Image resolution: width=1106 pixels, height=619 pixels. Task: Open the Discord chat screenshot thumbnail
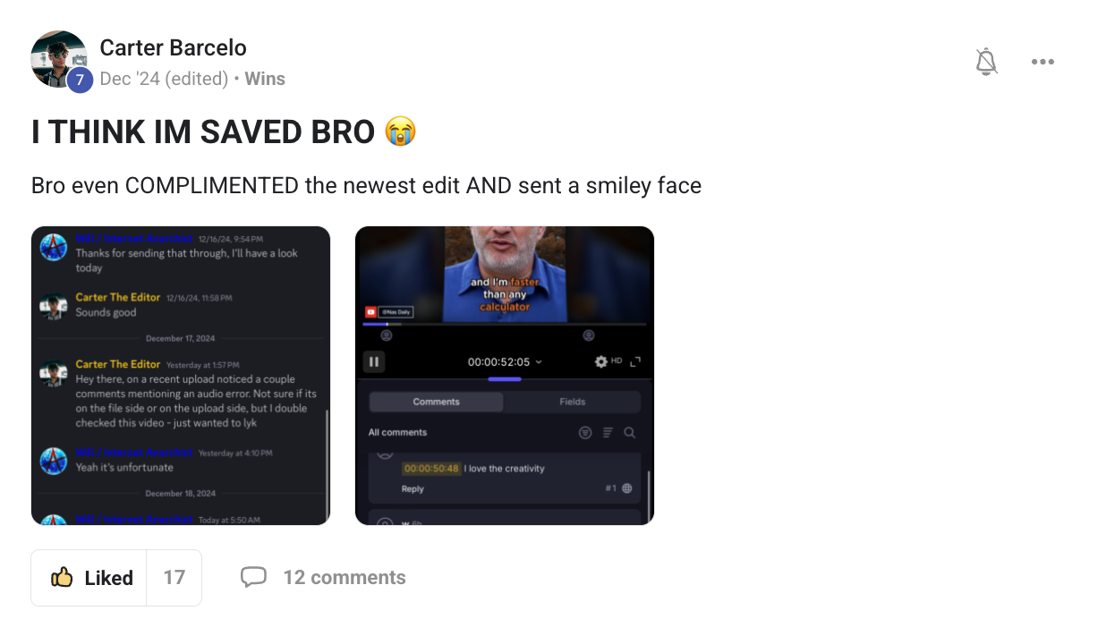click(181, 376)
